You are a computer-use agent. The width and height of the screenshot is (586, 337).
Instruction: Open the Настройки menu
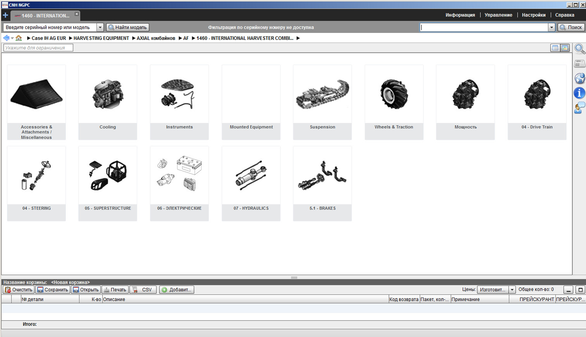click(533, 15)
